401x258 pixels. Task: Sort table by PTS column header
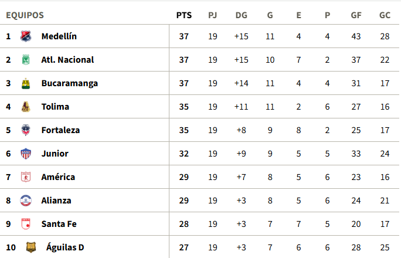[x=184, y=15]
